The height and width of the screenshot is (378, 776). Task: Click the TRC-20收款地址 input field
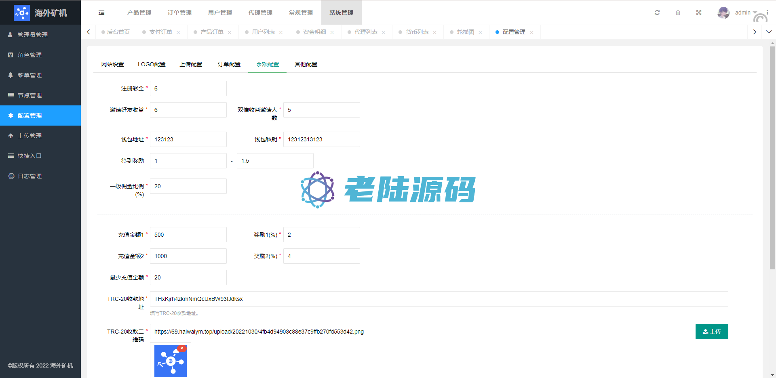coord(439,299)
